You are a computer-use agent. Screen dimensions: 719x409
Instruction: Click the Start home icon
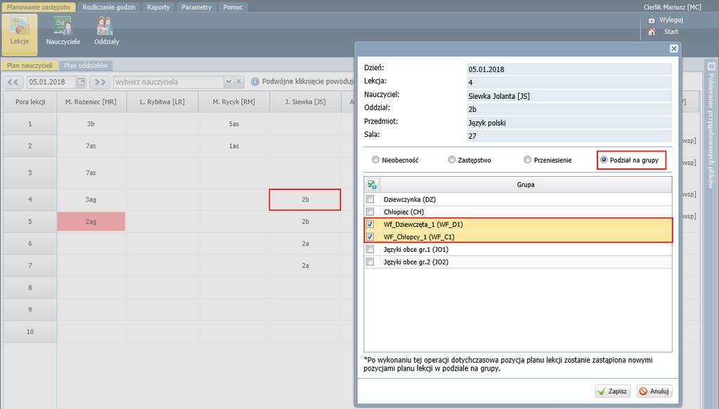(x=652, y=32)
